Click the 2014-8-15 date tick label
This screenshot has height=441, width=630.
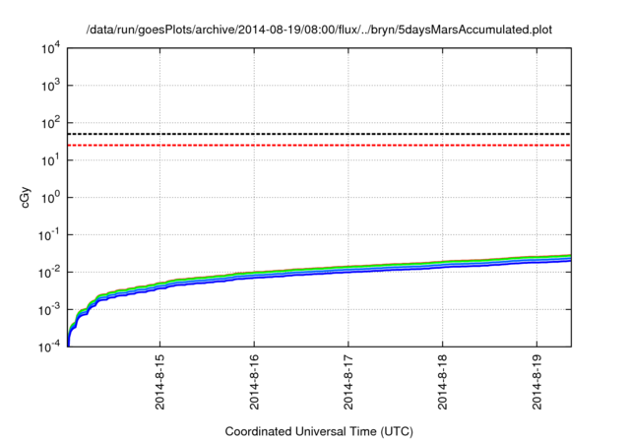pyautogui.click(x=159, y=382)
